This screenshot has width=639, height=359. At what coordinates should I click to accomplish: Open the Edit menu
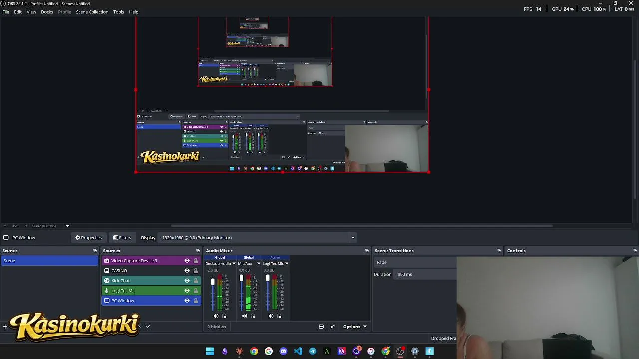18,12
